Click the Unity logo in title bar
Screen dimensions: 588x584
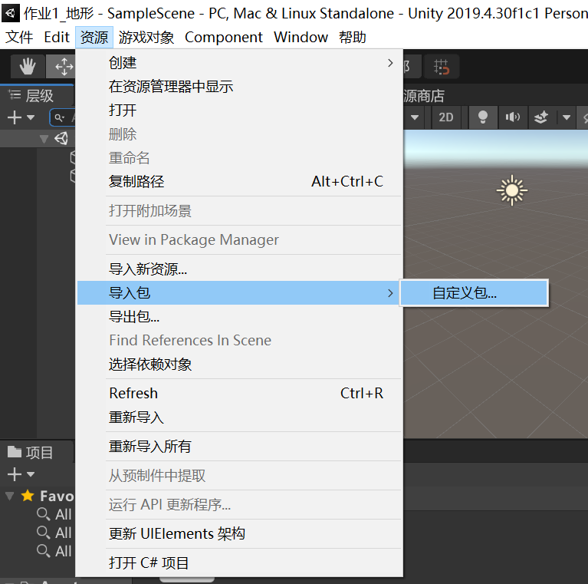11,14
